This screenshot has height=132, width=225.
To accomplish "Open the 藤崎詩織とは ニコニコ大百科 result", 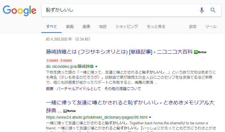I will (x=119, y=52).
